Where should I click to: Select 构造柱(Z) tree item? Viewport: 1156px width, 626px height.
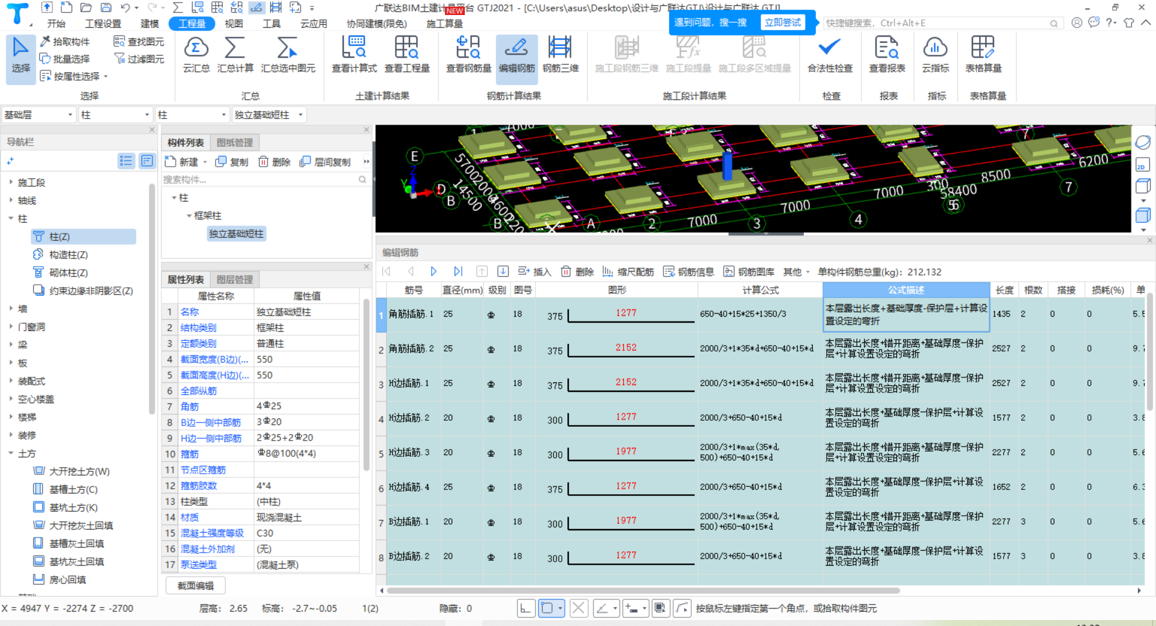(x=68, y=255)
